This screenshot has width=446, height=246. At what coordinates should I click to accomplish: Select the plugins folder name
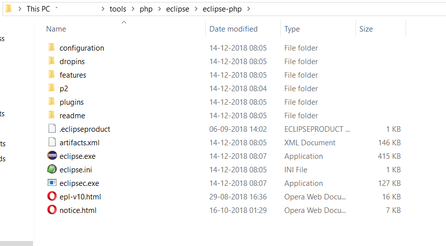point(72,102)
